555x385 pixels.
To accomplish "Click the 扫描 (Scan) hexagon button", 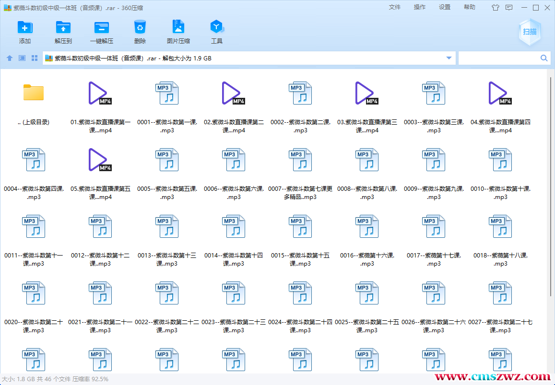I will point(530,32).
